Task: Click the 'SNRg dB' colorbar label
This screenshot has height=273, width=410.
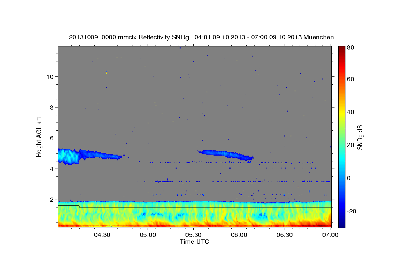Action: 360,137
